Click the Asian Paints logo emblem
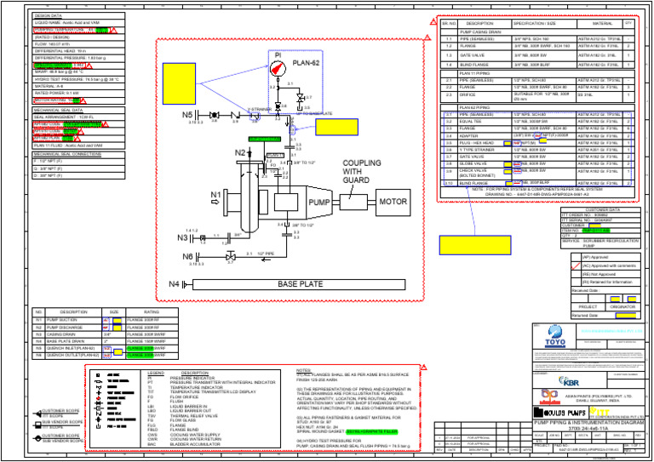 click(x=550, y=396)
